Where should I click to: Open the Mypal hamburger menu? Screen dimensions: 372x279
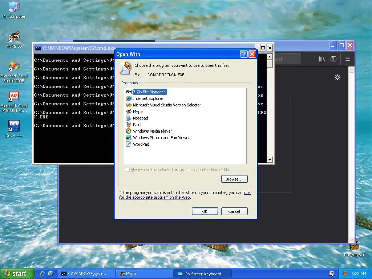pos(348,59)
